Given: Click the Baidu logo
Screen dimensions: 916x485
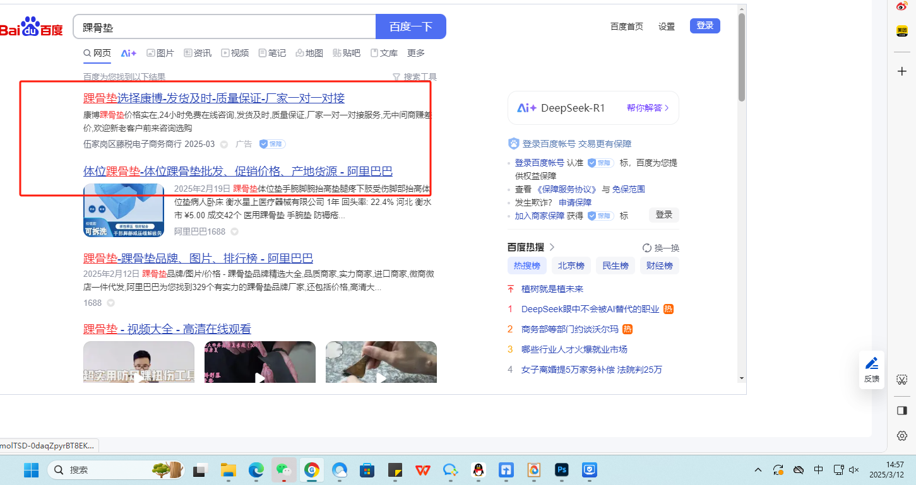Looking at the screenshot, I should [32, 28].
